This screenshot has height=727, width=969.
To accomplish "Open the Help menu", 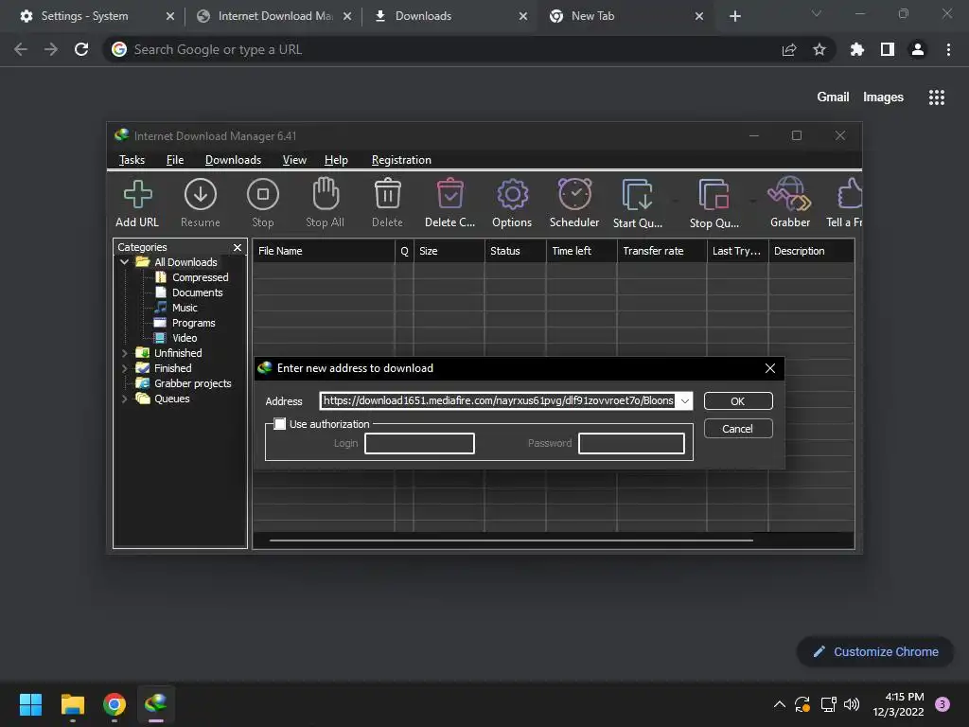I will [x=336, y=160].
